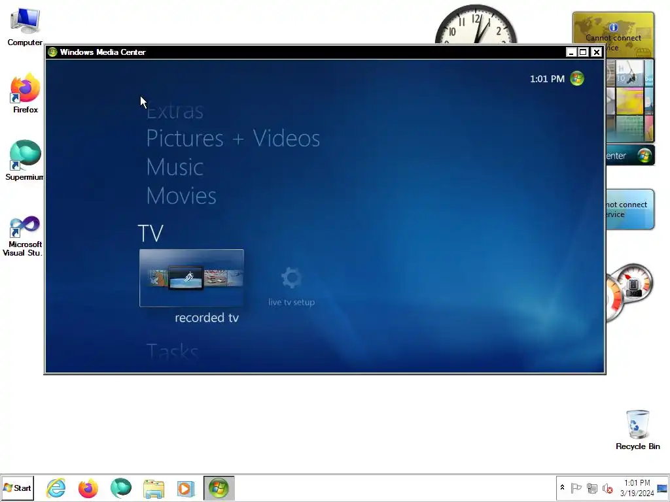Click the analog clock desktop gadget
Image resolution: width=670 pixels, height=502 pixels.
pos(476,24)
